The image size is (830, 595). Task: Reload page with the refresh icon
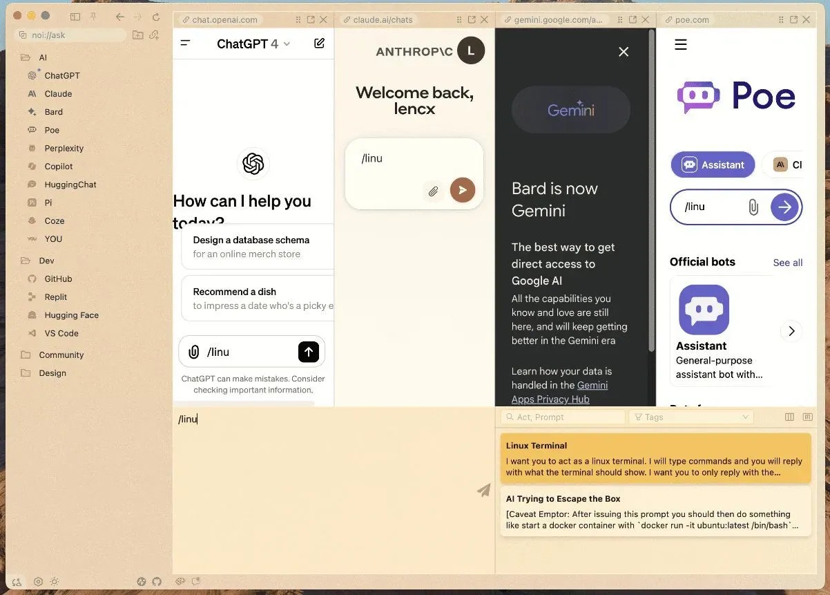point(156,17)
